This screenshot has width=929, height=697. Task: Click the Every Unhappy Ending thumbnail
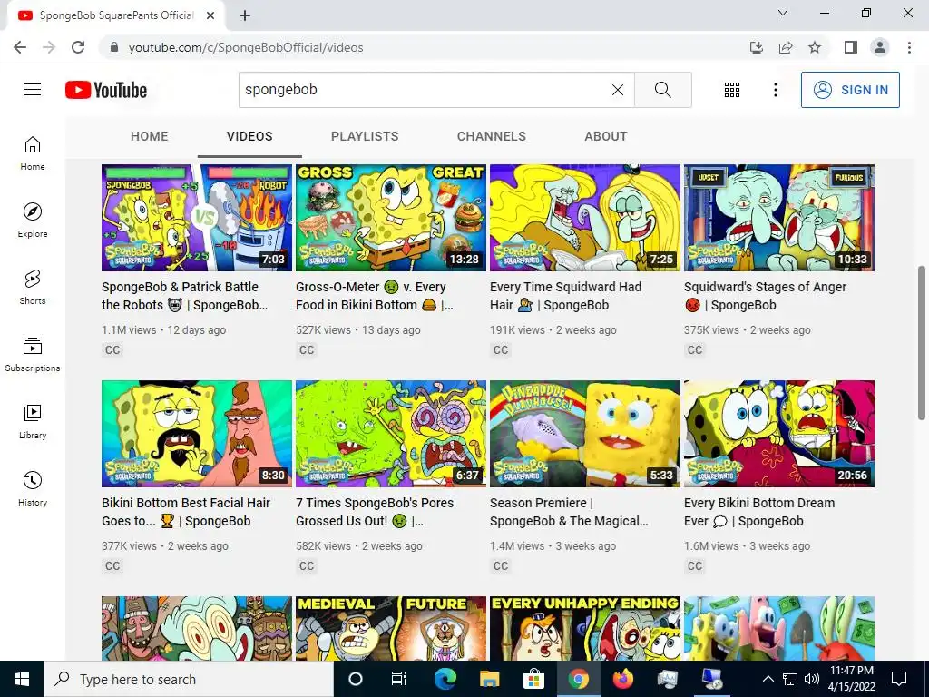click(585, 628)
